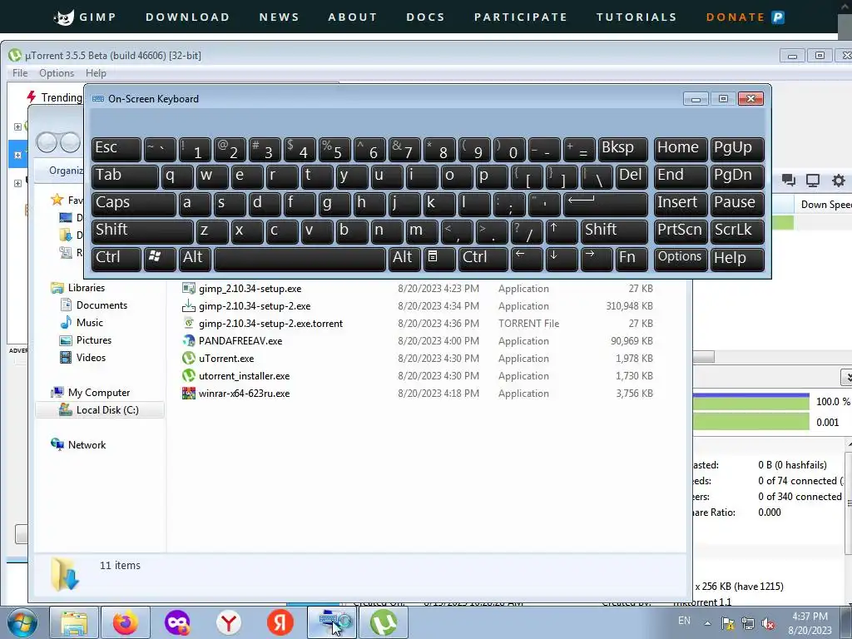The height and width of the screenshot is (639, 852).
Task: Select utorrent_installer.exe icon
Action: 189,375
